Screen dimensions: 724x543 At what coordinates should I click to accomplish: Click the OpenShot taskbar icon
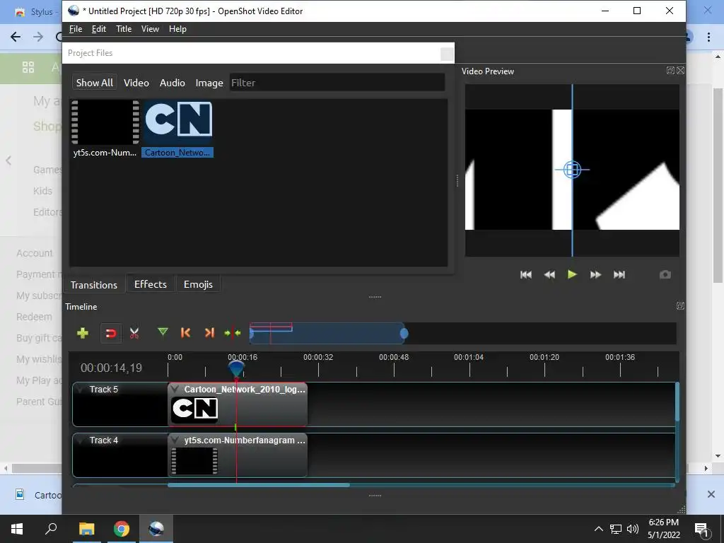pyautogui.click(x=156, y=529)
